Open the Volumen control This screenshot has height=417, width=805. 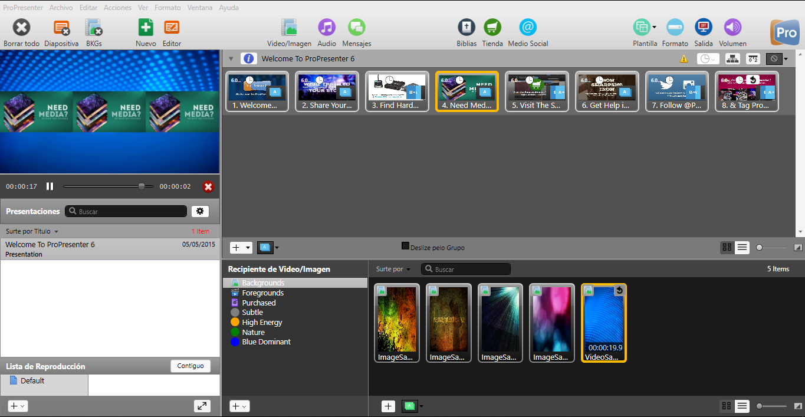[x=732, y=28]
